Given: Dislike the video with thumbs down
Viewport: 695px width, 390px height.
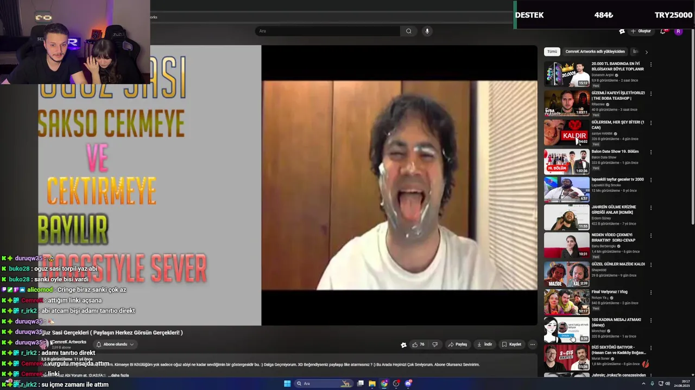Looking at the screenshot, I should pyautogui.click(x=434, y=344).
